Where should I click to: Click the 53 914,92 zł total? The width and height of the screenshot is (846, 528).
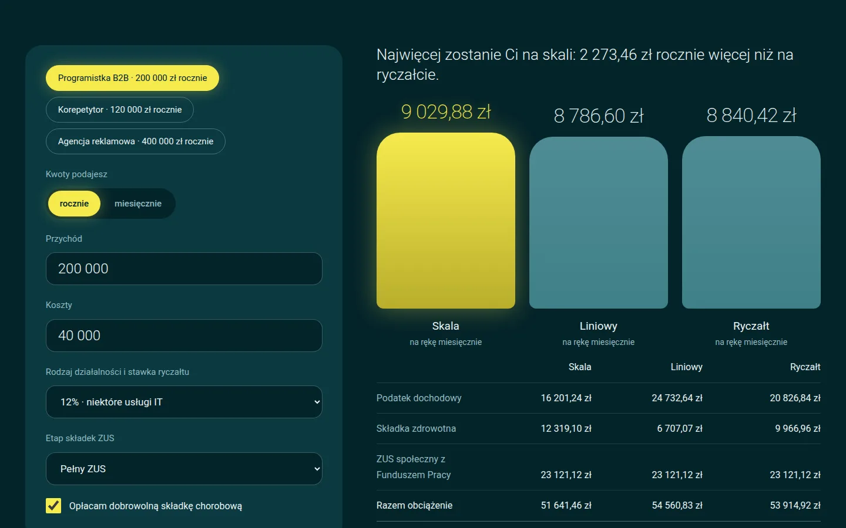pos(795,505)
